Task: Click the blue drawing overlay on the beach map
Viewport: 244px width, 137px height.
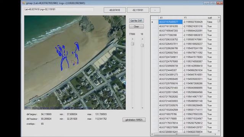Action: click(x=67, y=56)
